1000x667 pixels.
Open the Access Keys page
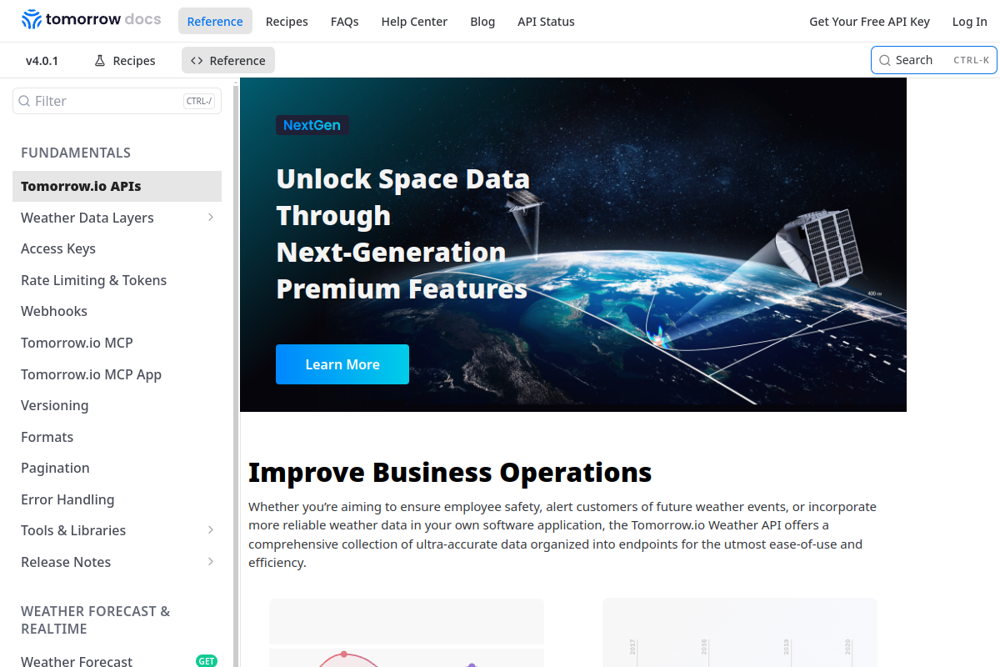point(117,248)
